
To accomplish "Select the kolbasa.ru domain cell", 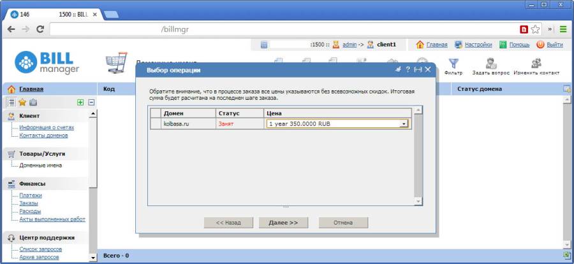I will click(188, 124).
